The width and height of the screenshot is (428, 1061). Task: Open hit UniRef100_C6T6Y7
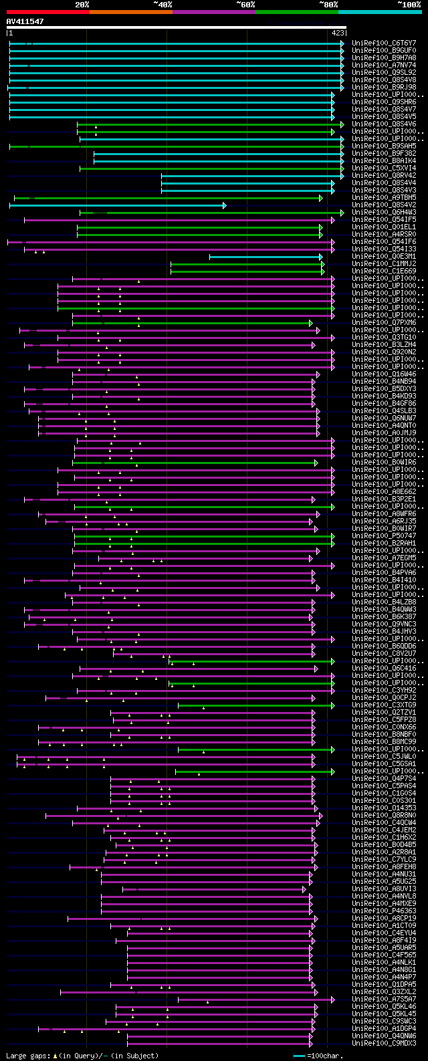384,43
